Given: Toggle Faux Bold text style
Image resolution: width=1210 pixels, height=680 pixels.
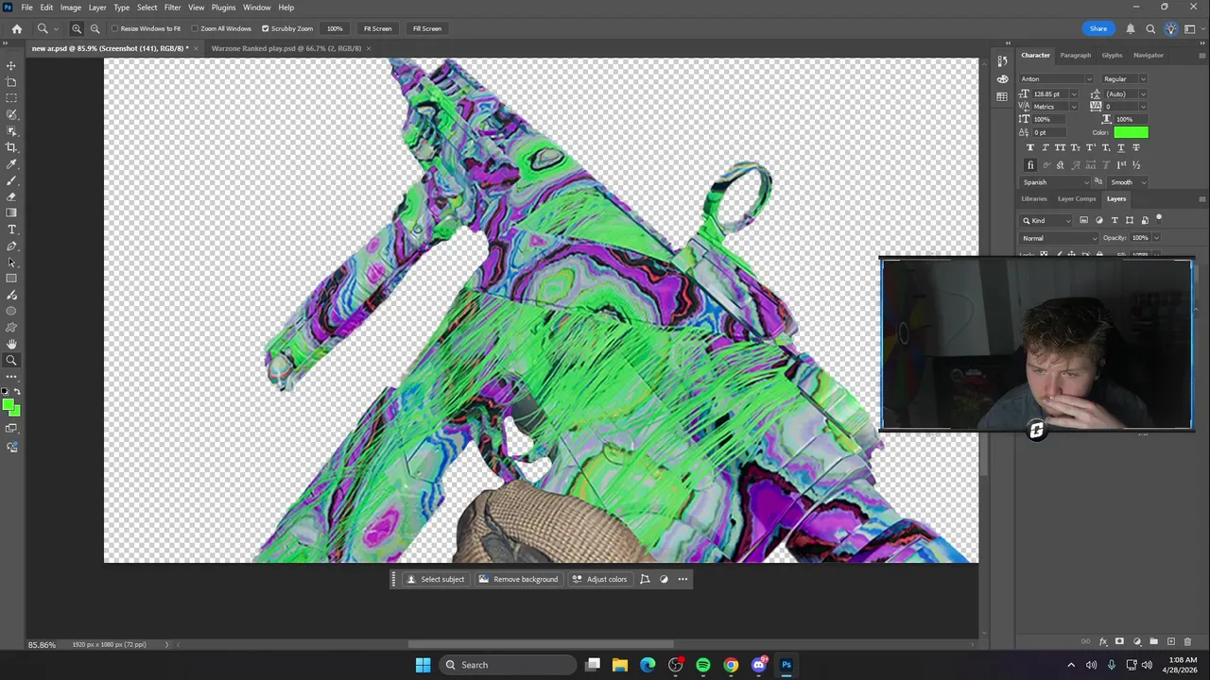Looking at the screenshot, I should [x=1030, y=147].
